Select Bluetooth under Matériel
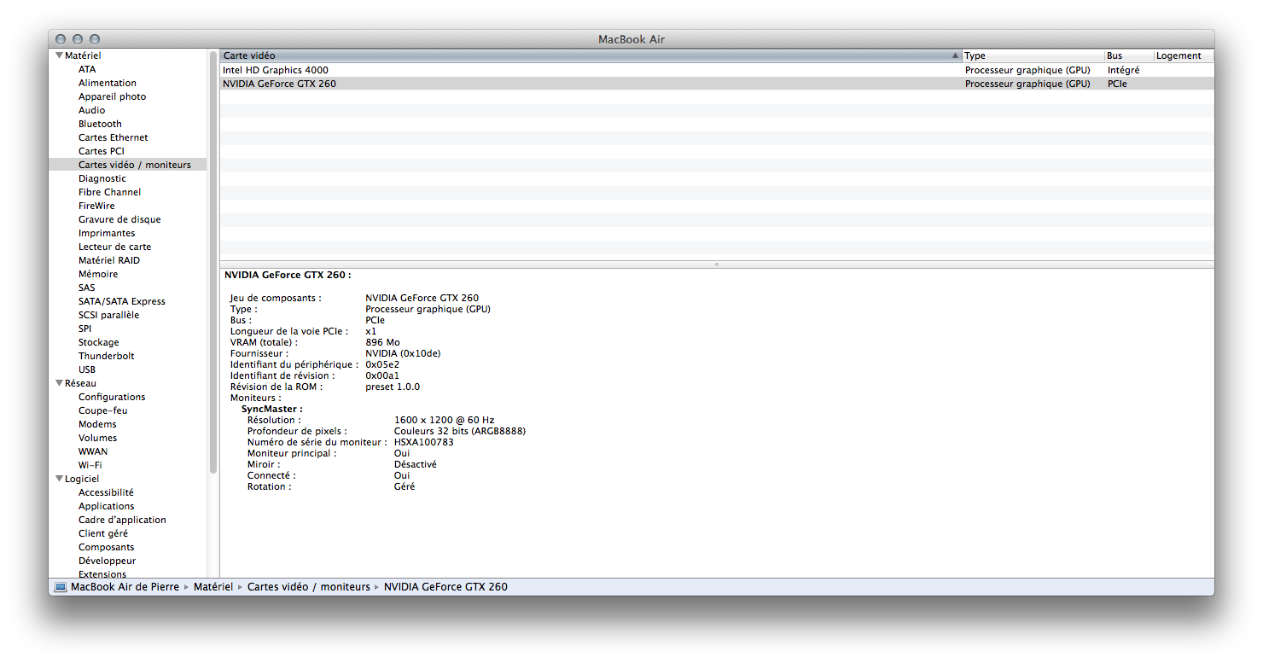This screenshot has height=663, width=1263. (x=100, y=124)
